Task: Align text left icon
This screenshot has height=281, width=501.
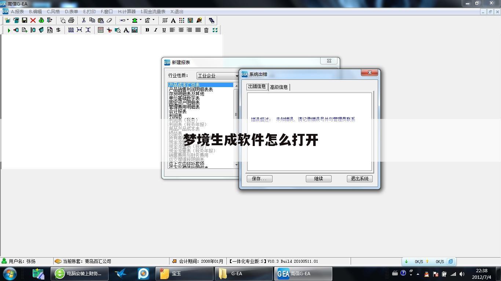Action: point(172,30)
